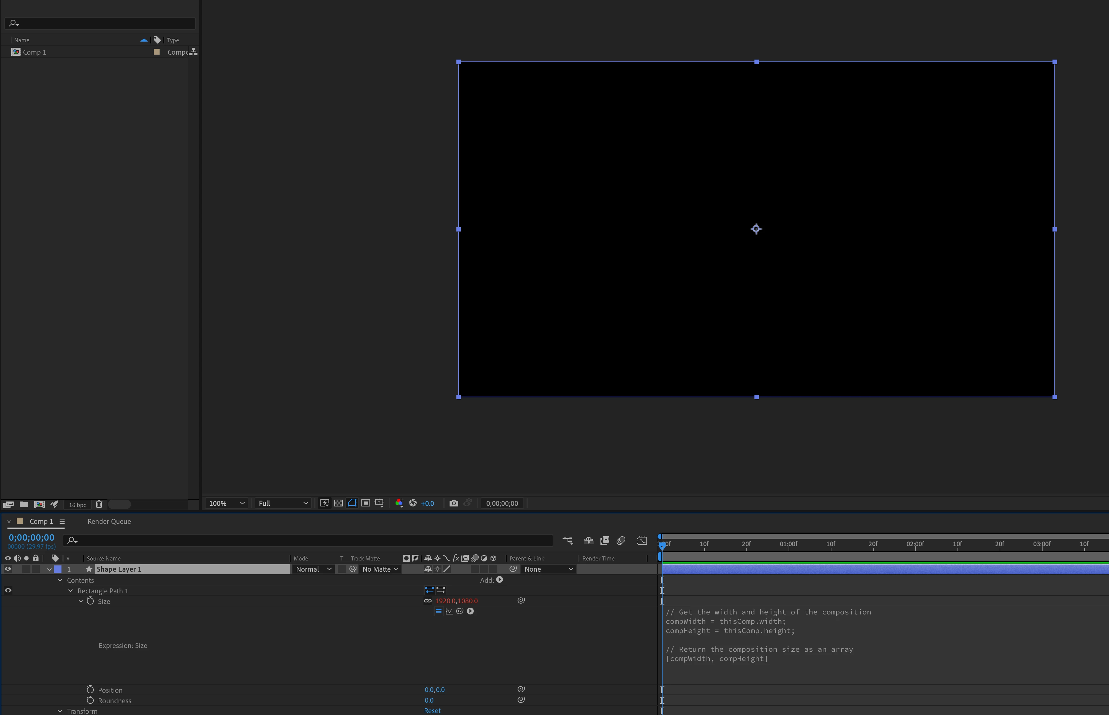Open the 100% magnification dropdown
1109x715 pixels.
[x=227, y=503]
